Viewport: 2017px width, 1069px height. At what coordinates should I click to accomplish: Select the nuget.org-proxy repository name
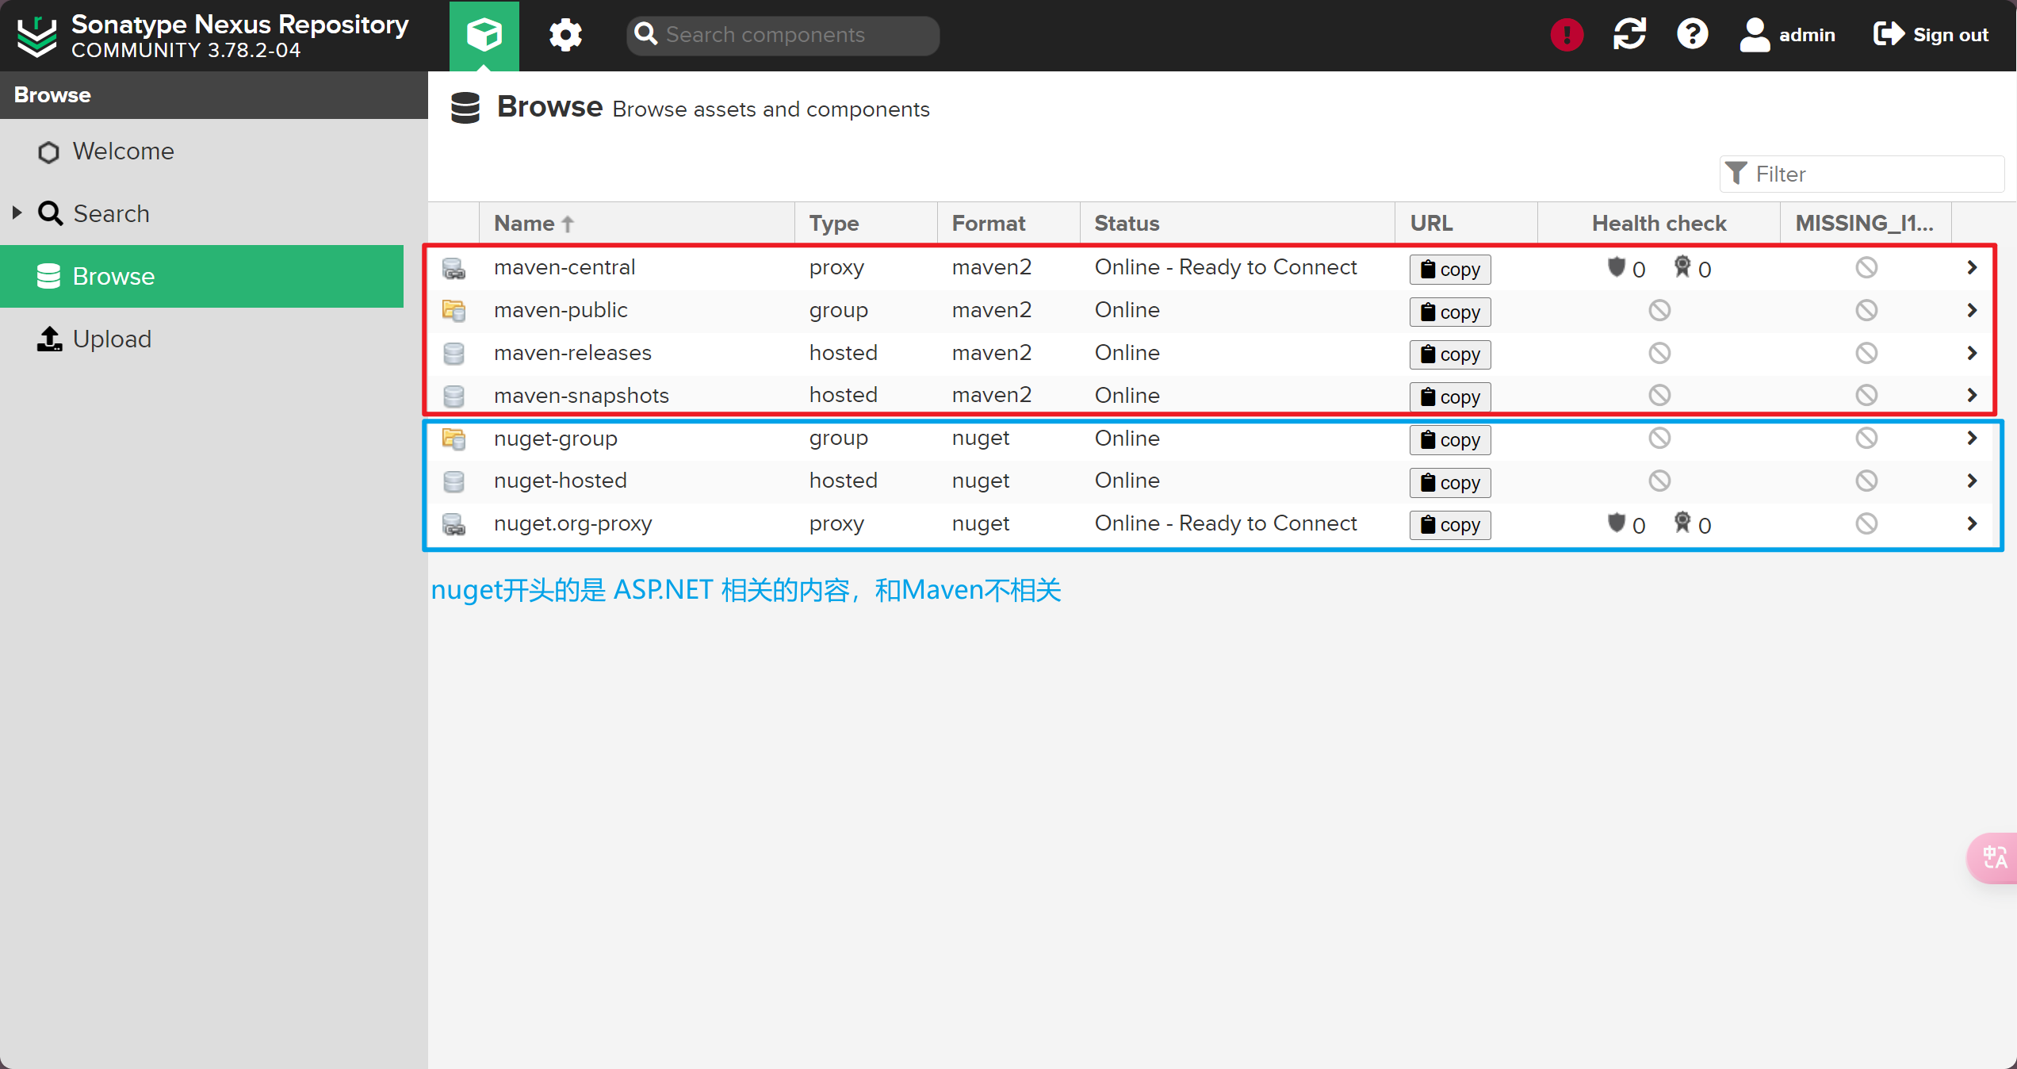tap(572, 523)
